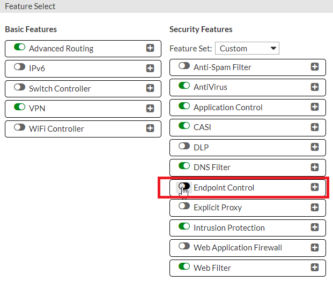333x282 pixels.
Task: Click the plus icon beside DNS Filter
Action: (315, 167)
